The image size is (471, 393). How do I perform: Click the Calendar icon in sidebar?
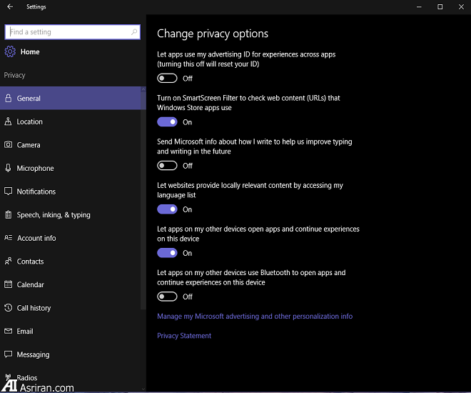coord(9,284)
